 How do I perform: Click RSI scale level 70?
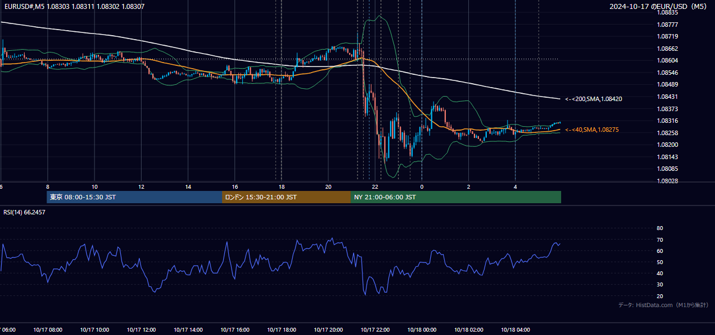coord(660,240)
